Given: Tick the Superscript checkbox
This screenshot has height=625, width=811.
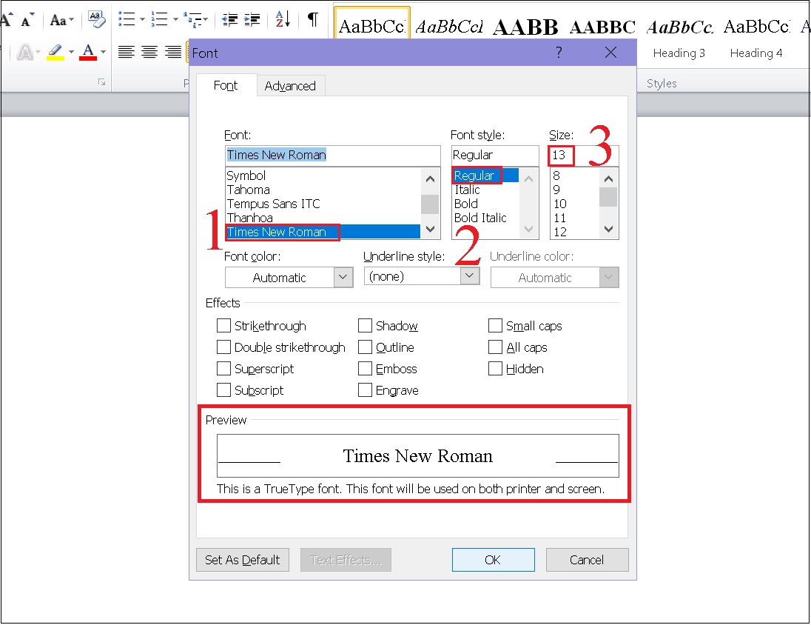Looking at the screenshot, I should [223, 369].
